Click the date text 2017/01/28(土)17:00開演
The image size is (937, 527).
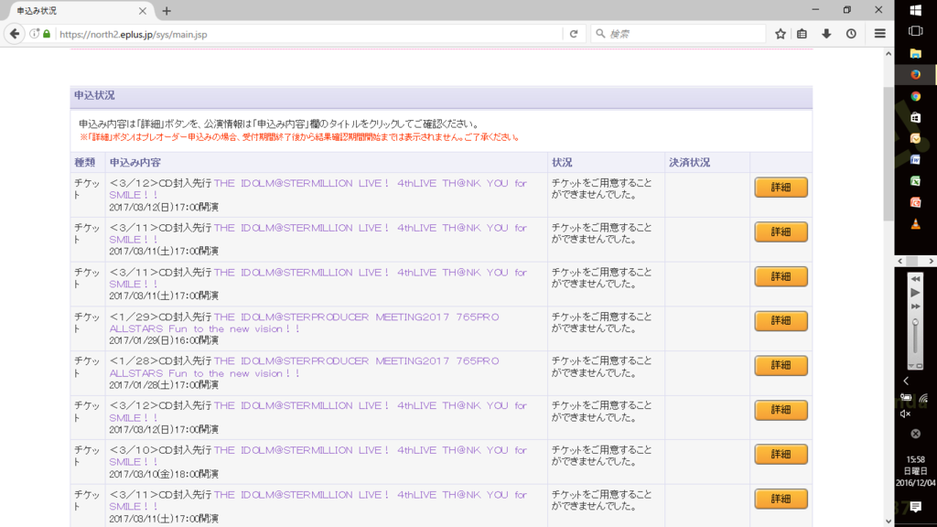pos(164,385)
